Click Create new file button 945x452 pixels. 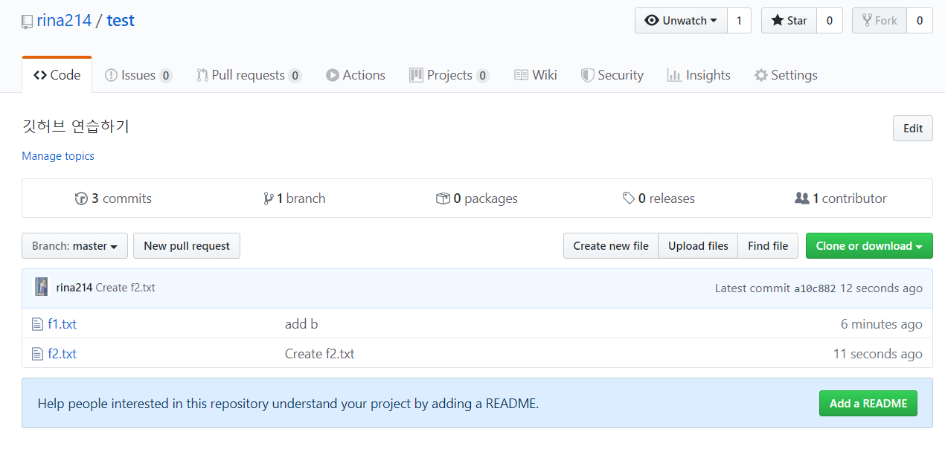[x=611, y=246]
